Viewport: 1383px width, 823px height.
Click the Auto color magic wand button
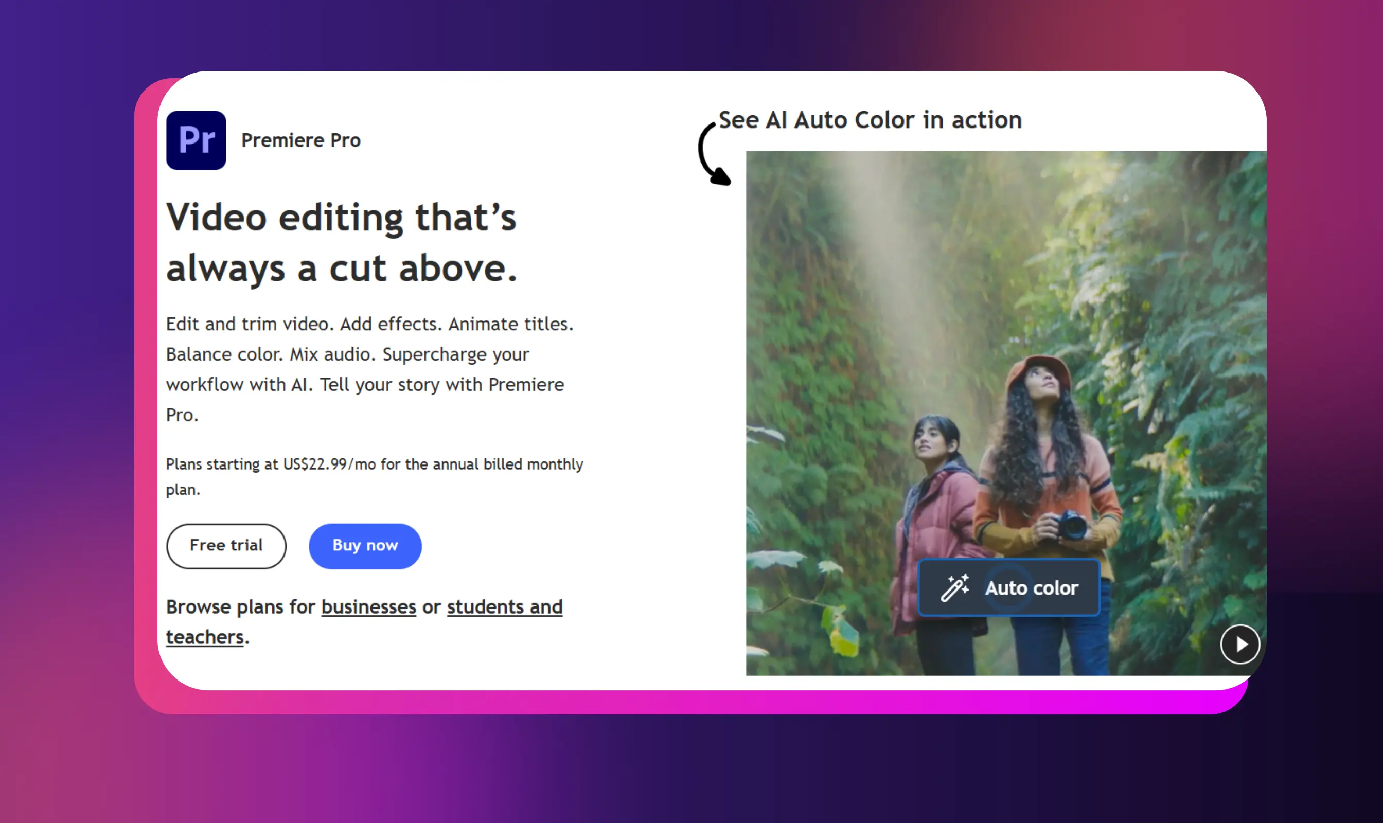[x=1008, y=587]
